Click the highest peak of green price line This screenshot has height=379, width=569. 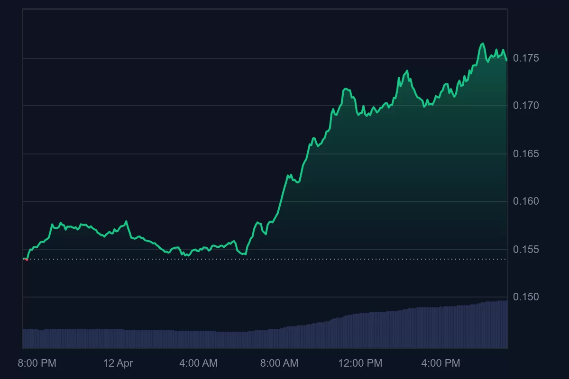[483, 44]
